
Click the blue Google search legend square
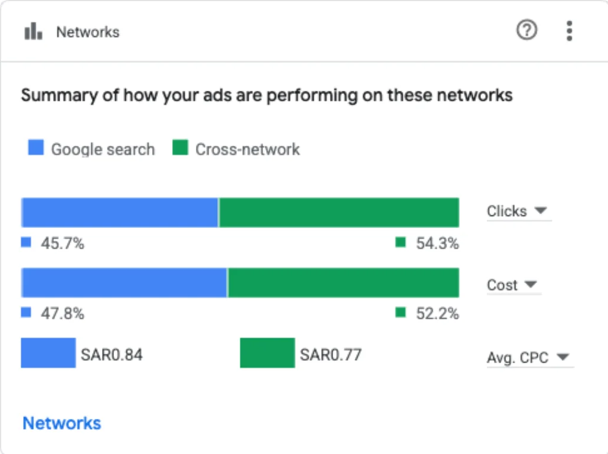pos(36,148)
